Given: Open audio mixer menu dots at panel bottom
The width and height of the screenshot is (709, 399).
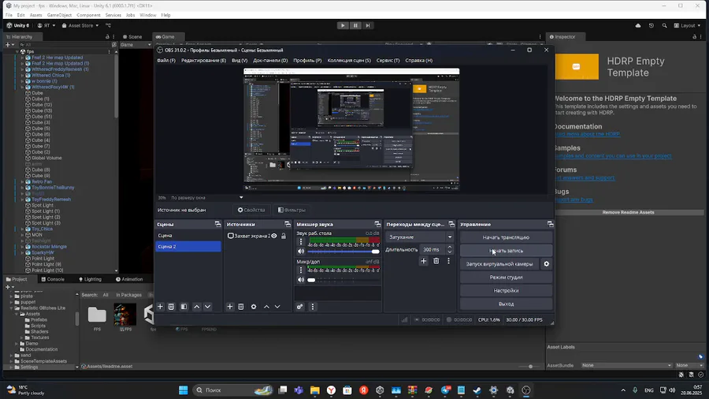Looking at the screenshot, I should [x=313, y=307].
